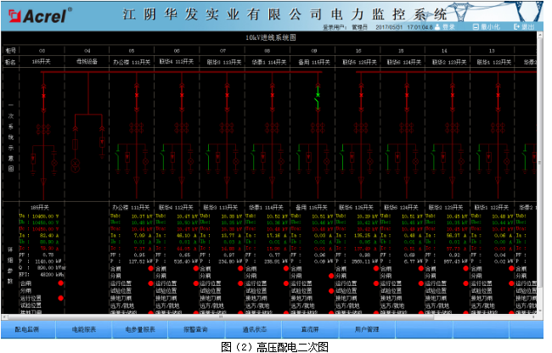Open the 配电监测 tab
This screenshot has width=552, height=353.
[x=27, y=329]
